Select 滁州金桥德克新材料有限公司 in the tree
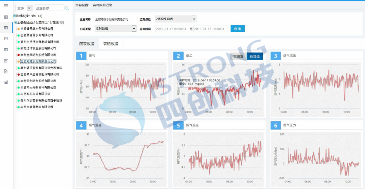 pos(40,42)
